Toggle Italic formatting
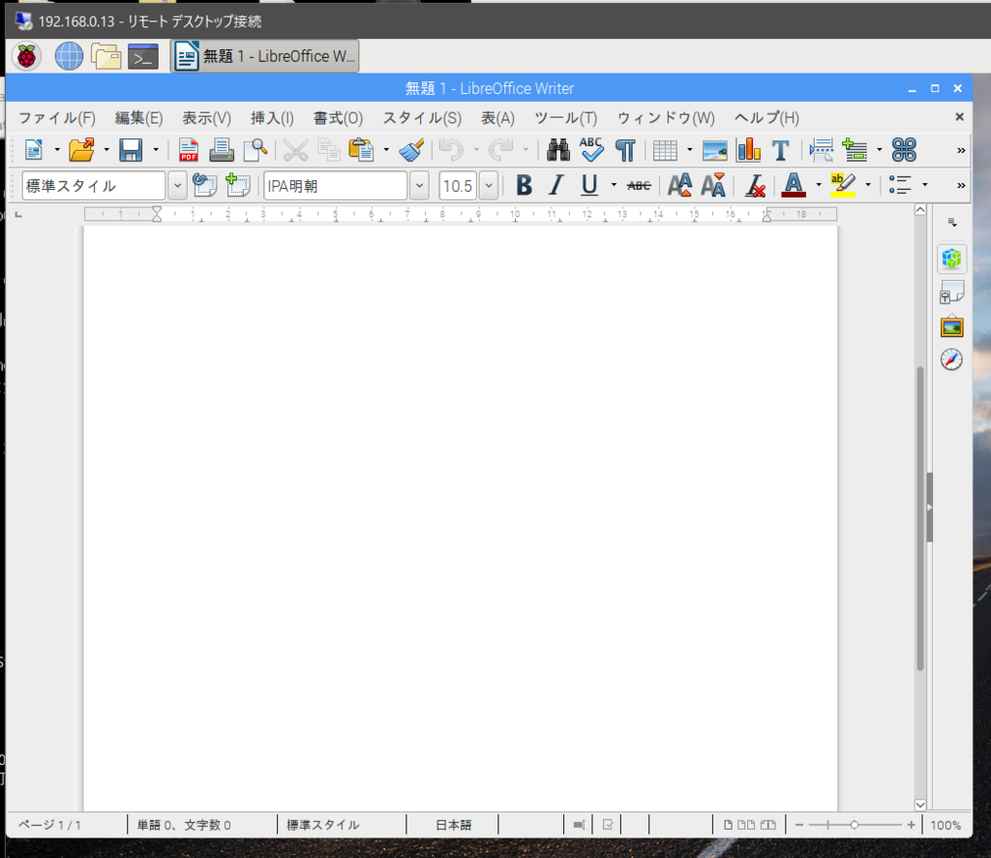This screenshot has height=858, width=991. tap(556, 185)
